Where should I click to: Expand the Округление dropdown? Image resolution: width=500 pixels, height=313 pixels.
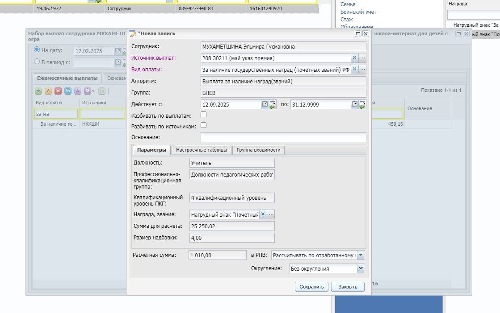(x=361, y=268)
